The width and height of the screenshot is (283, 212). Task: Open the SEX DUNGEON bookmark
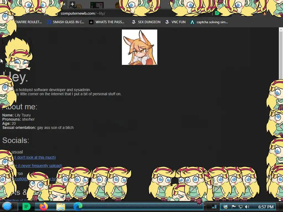point(146,22)
